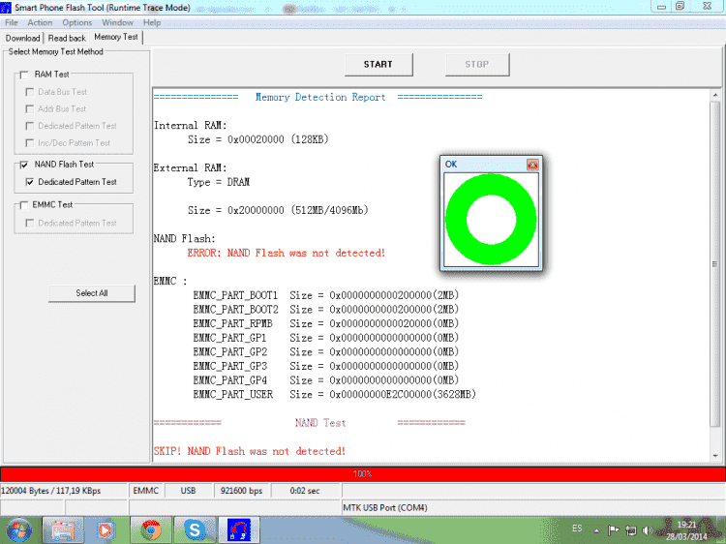Click the Type = DRAM line
The height and width of the screenshot is (544, 726).
pos(219,182)
